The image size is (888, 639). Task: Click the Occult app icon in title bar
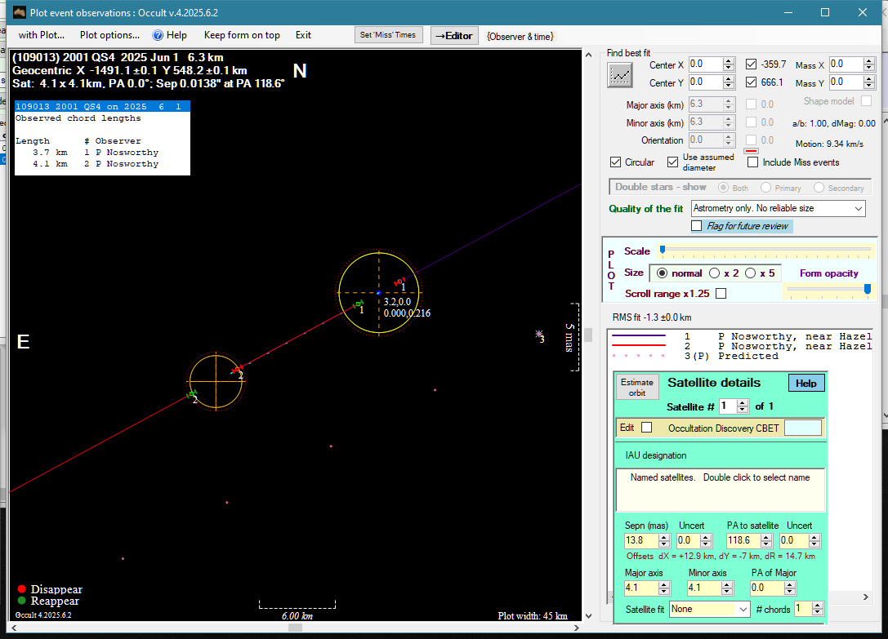(19, 13)
